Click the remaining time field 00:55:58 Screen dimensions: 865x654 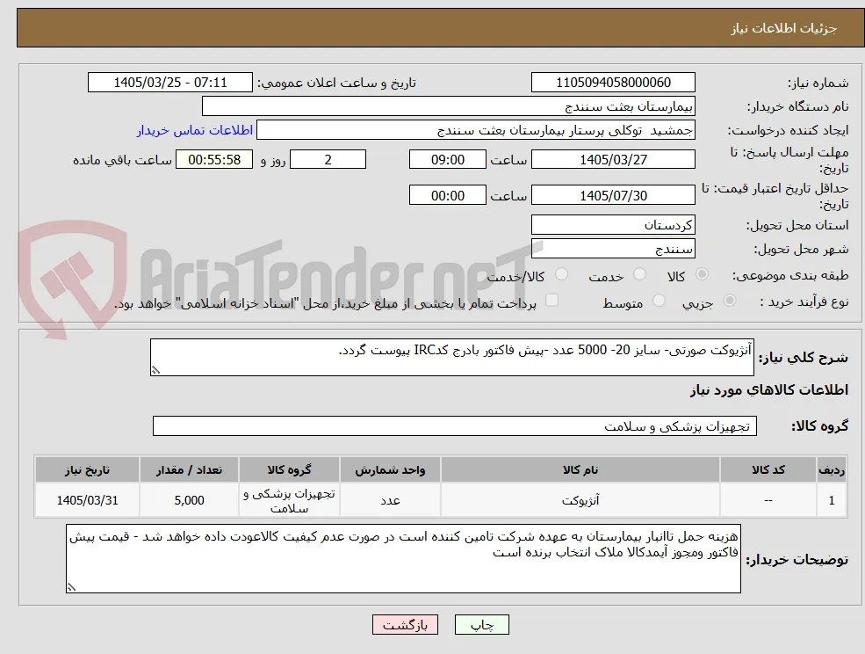pos(214,160)
